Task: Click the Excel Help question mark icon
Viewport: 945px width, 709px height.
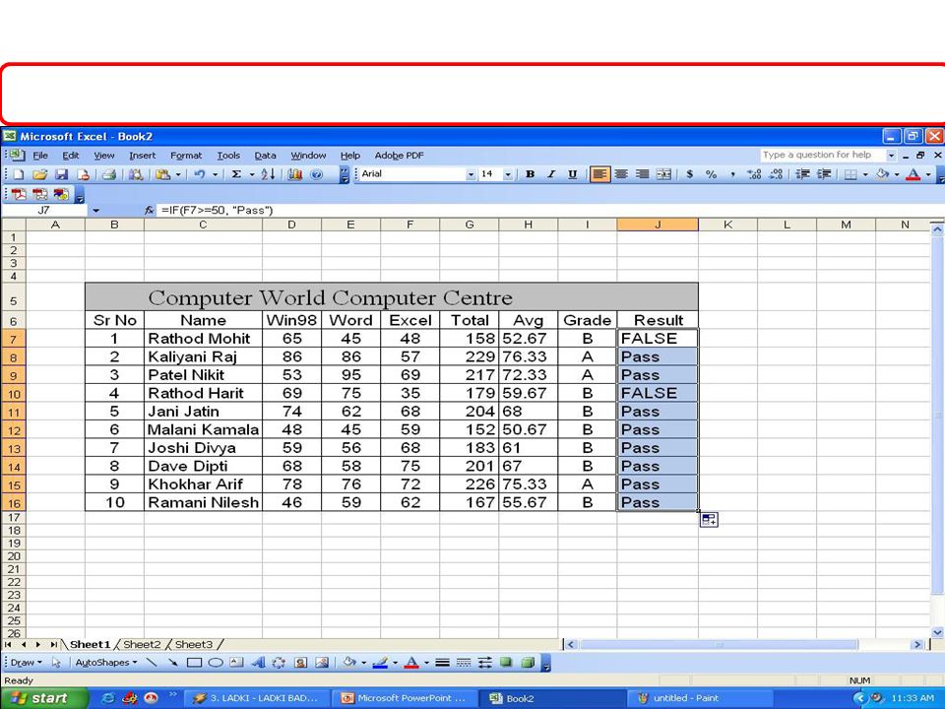Action: tap(316, 174)
